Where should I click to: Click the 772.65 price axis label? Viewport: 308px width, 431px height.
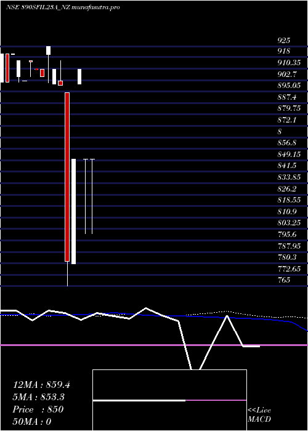[289, 269]
